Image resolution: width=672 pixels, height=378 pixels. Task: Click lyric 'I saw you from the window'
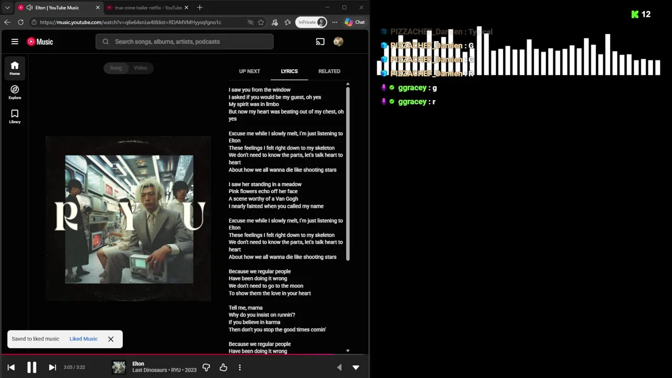tap(259, 90)
